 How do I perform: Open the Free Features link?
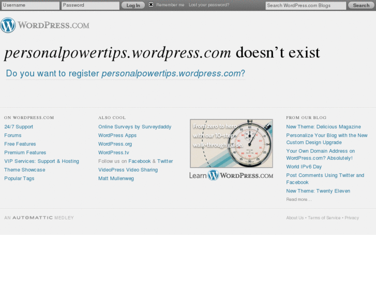20,144
